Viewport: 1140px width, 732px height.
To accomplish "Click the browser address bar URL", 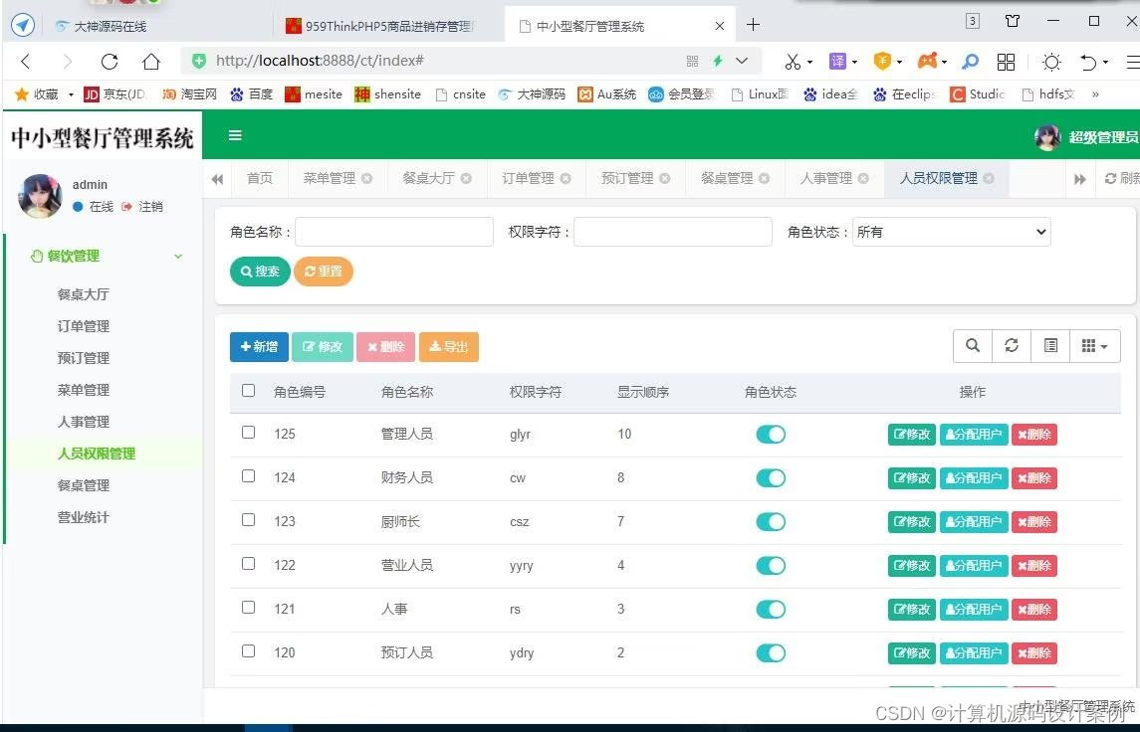I will coord(320,61).
